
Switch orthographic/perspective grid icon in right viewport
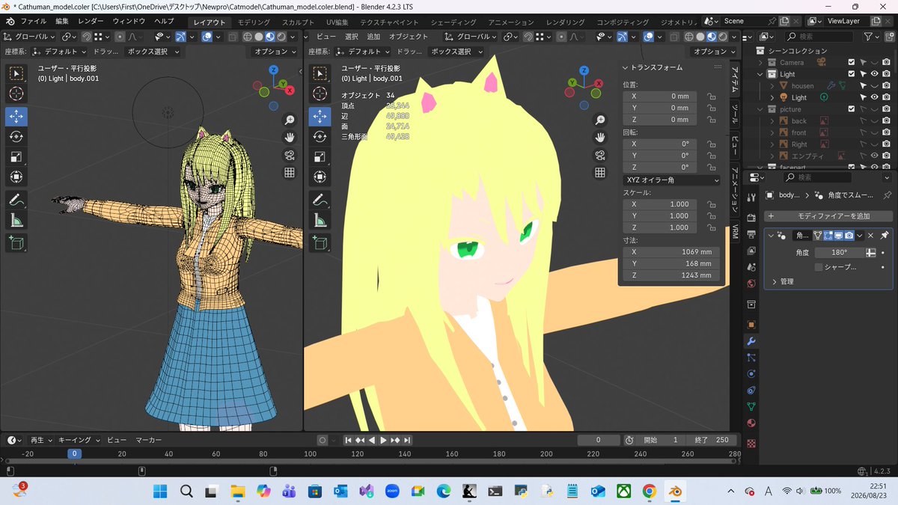pyautogui.click(x=599, y=173)
